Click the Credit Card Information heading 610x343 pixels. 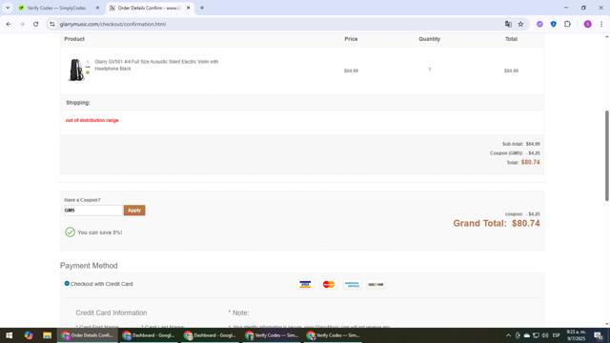click(x=112, y=313)
